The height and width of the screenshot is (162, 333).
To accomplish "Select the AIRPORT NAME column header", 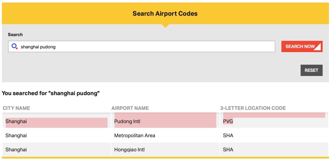I will click(x=130, y=108).
